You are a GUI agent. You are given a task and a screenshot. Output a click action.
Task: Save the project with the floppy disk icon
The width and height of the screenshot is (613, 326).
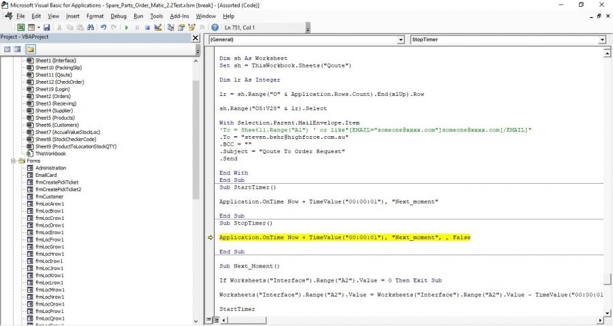tap(46, 27)
